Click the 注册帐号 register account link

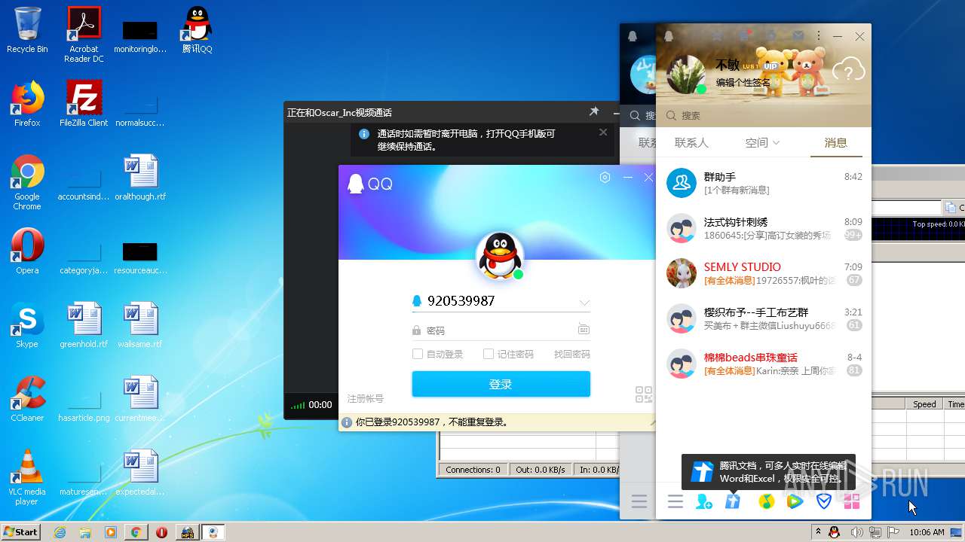coord(366,398)
